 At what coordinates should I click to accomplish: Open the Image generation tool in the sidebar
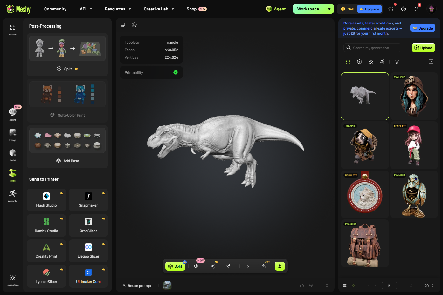coord(13,135)
